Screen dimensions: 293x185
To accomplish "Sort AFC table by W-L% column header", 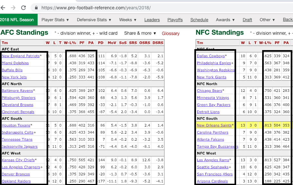I will click(70, 43).
